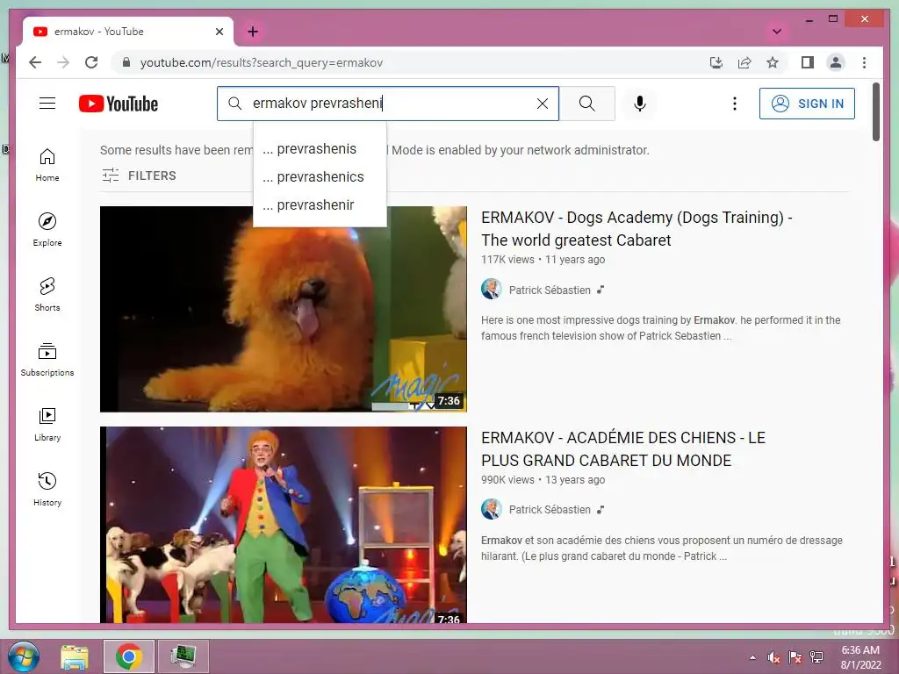899x674 pixels.
Task: Click the magnifier search submit button
Action: pos(586,104)
